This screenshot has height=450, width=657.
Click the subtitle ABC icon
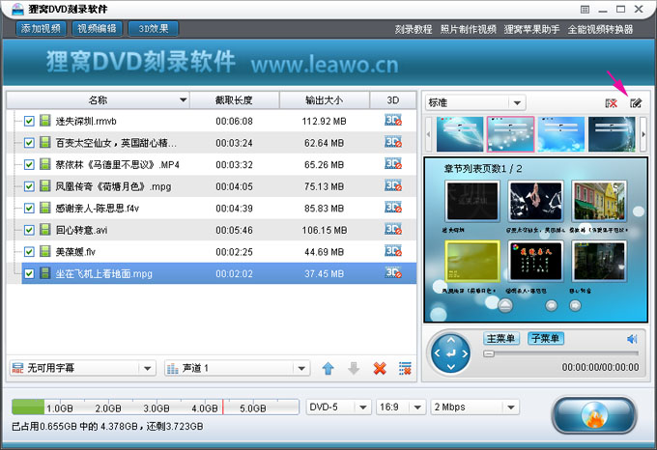[17, 368]
